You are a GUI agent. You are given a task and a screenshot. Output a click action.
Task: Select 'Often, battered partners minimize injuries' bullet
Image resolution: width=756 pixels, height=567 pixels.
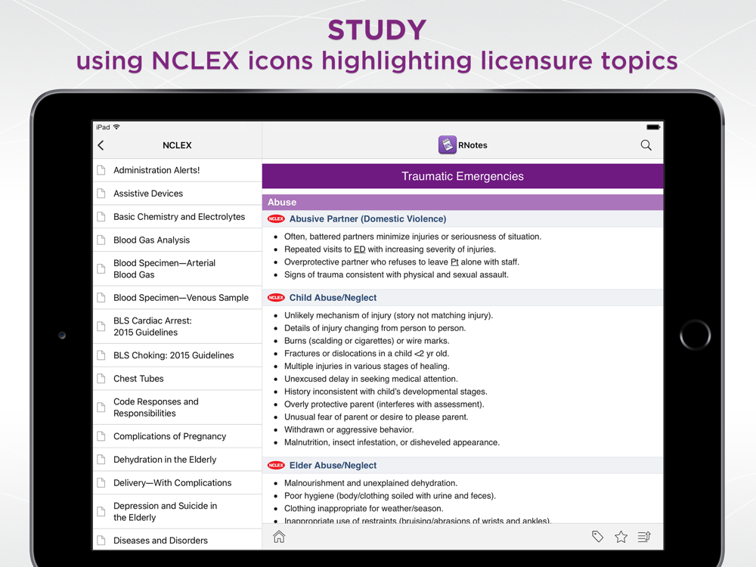(x=413, y=237)
